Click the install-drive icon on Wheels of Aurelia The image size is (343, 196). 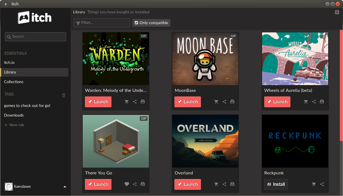pyautogui.click(x=322, y=102)
